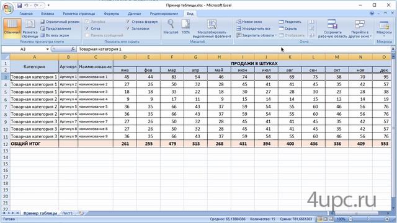This screenshot has height=223, width=397.
Task: Click the insert function fx icon
Action: (73, 49)
